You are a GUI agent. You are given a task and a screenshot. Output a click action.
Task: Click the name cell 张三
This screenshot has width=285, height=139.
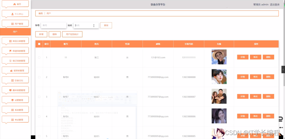[x=97, y=57]
